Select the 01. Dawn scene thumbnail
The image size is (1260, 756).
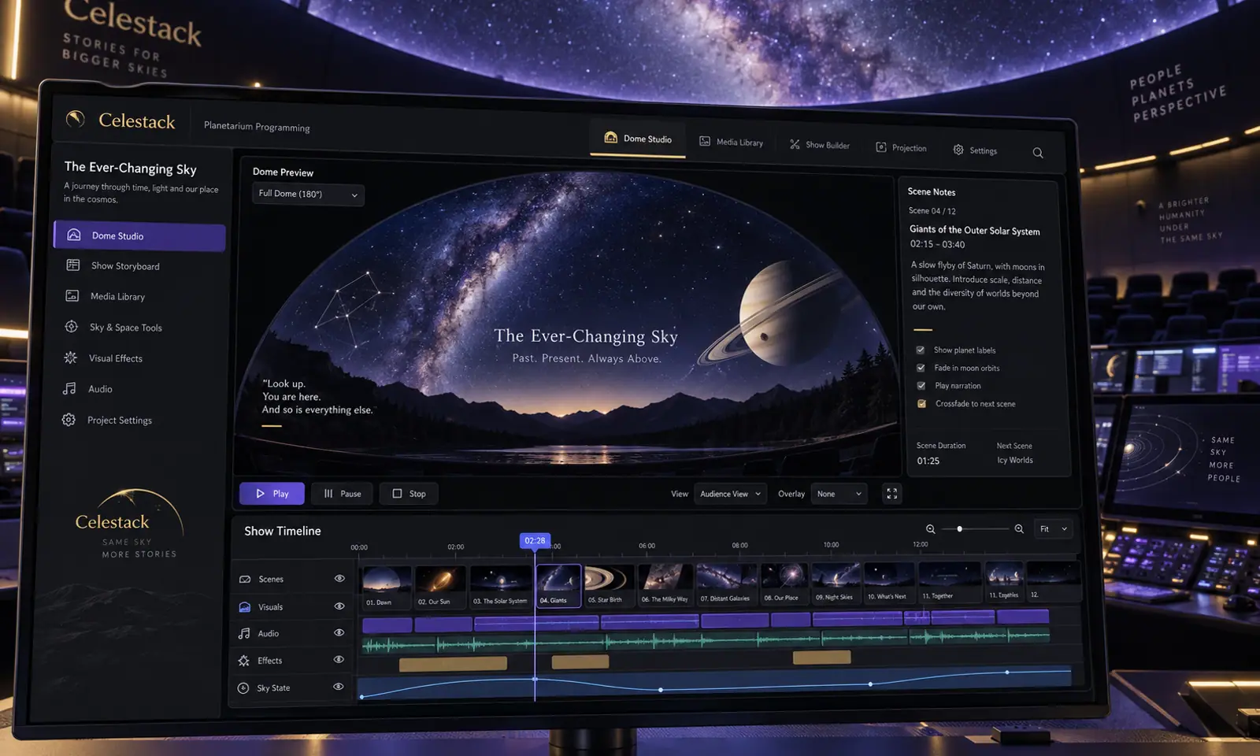pos(386,587)
